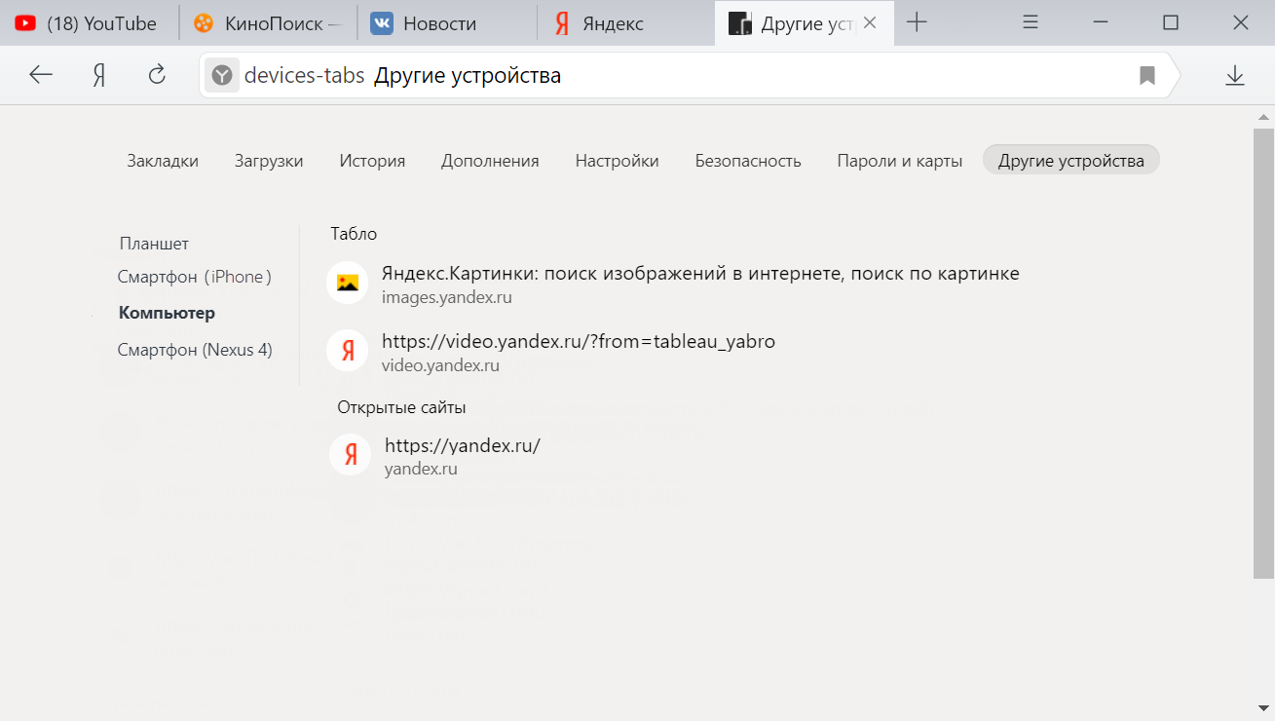
Task: Click the images.yandex.ru domain text
Action: (x=447, y=297)
